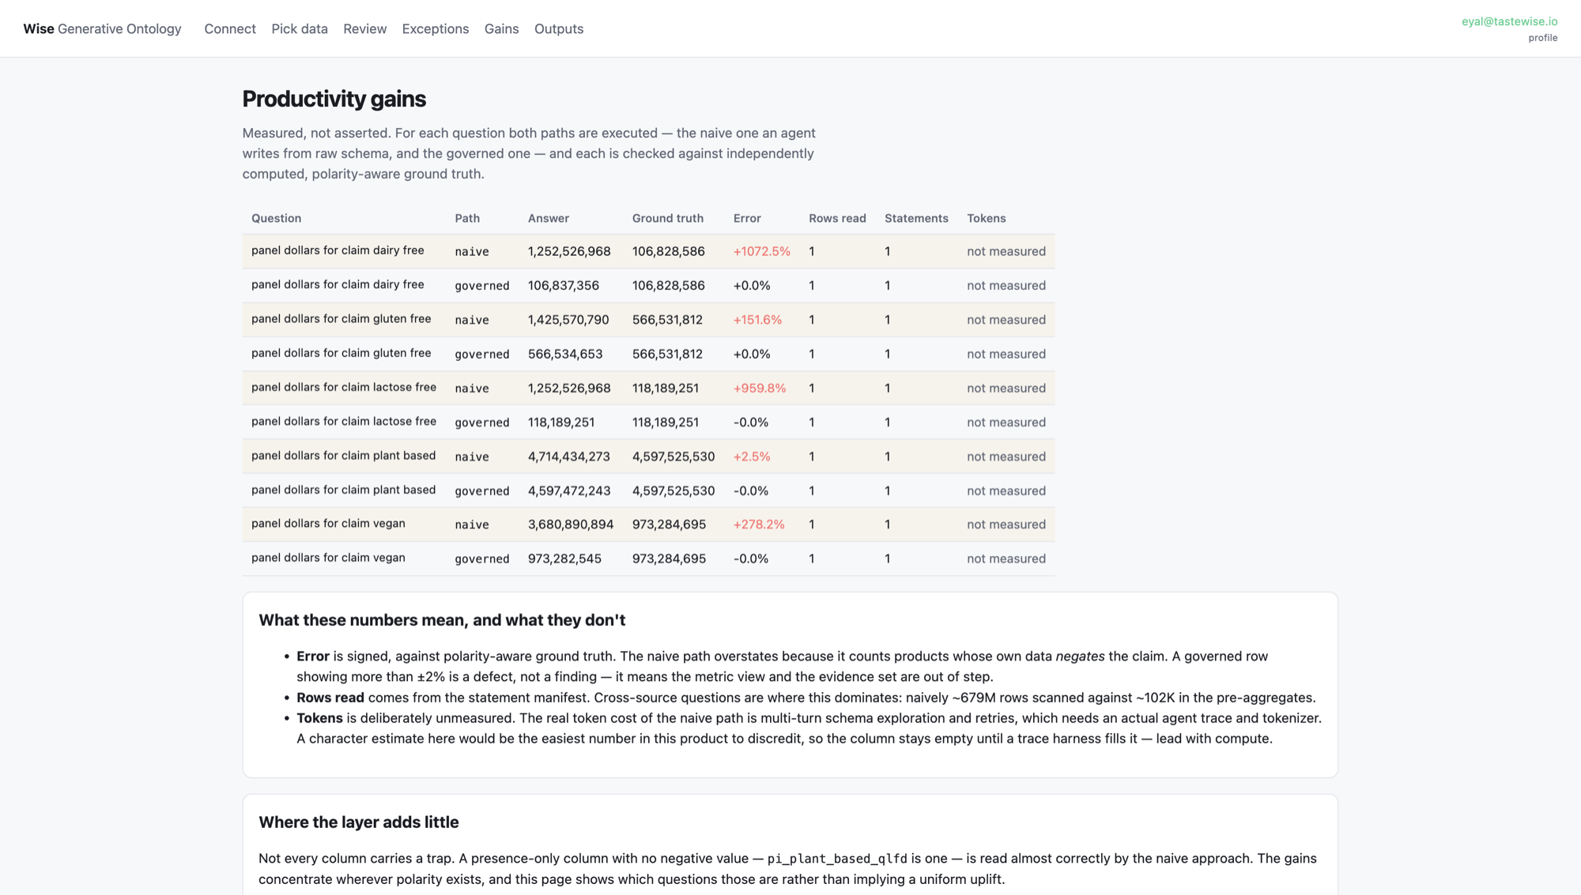Click the Path column header
Image resolution: width=1581 pixels, height=895 pixels.
pyautogui.click(x=467, y=218)
